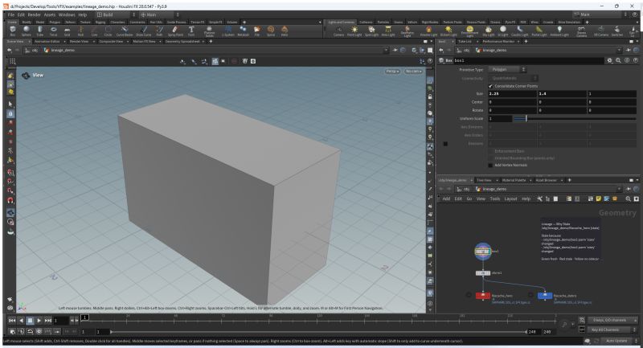Viewport: 643px width, 348px height.
Task: Select the box1 node in network
Action: [x=483, y=252]
